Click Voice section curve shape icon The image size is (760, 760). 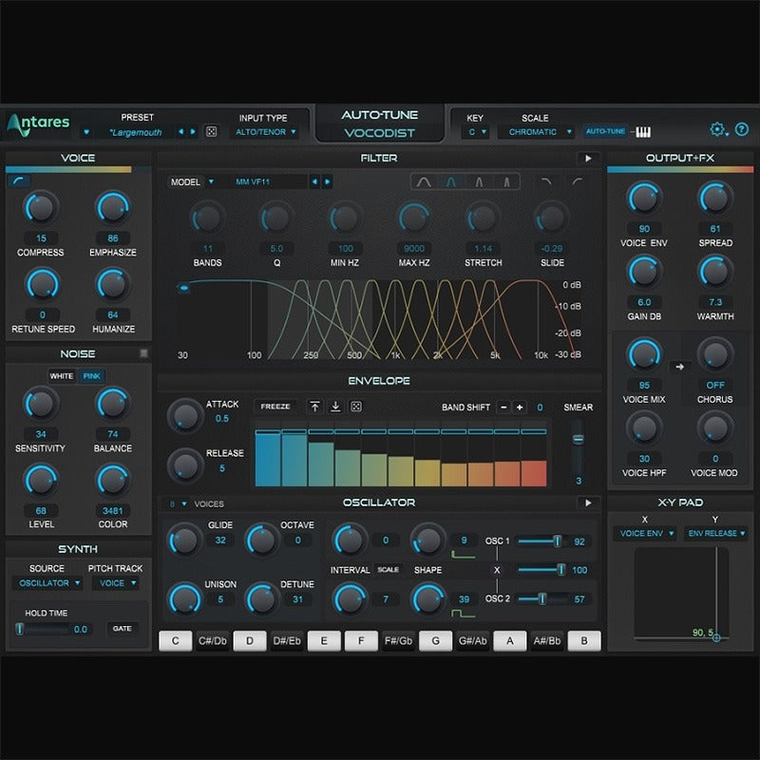coord(19,180)
